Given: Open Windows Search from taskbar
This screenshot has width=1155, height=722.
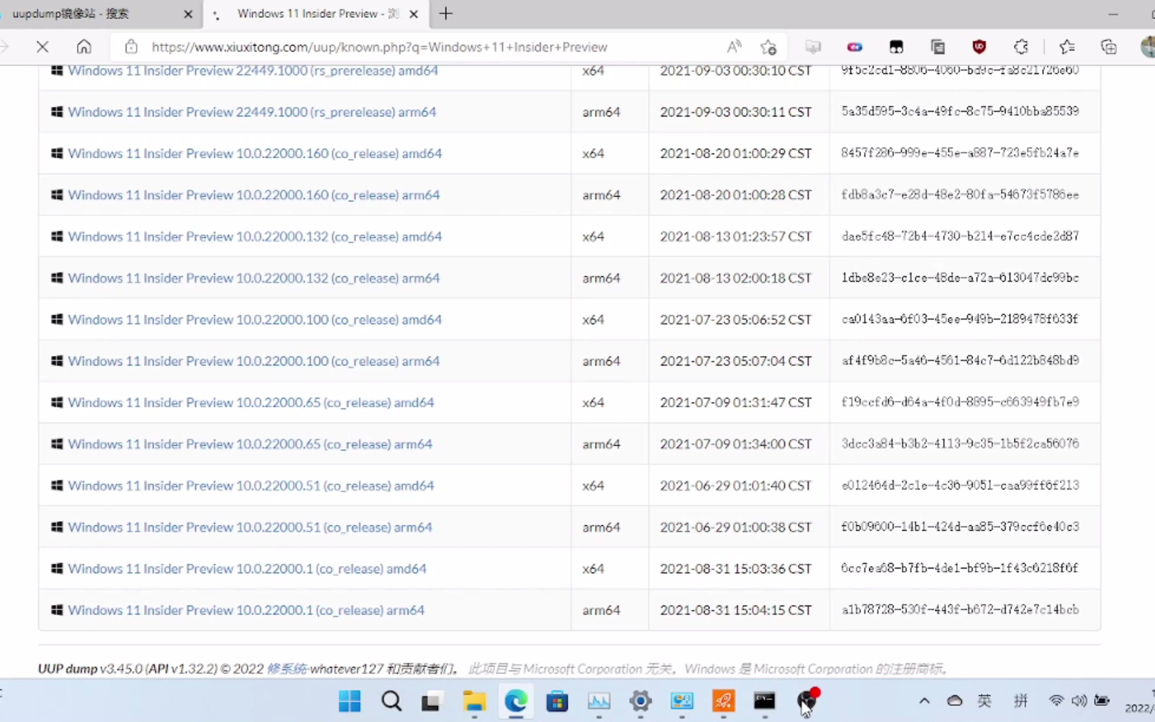Looking at the screenshot, I should click(391, 701).
